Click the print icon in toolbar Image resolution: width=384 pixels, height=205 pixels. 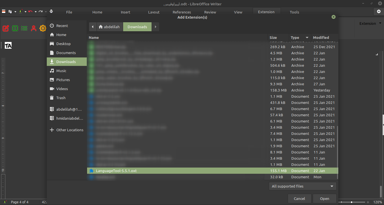click(x=51, y=12)
